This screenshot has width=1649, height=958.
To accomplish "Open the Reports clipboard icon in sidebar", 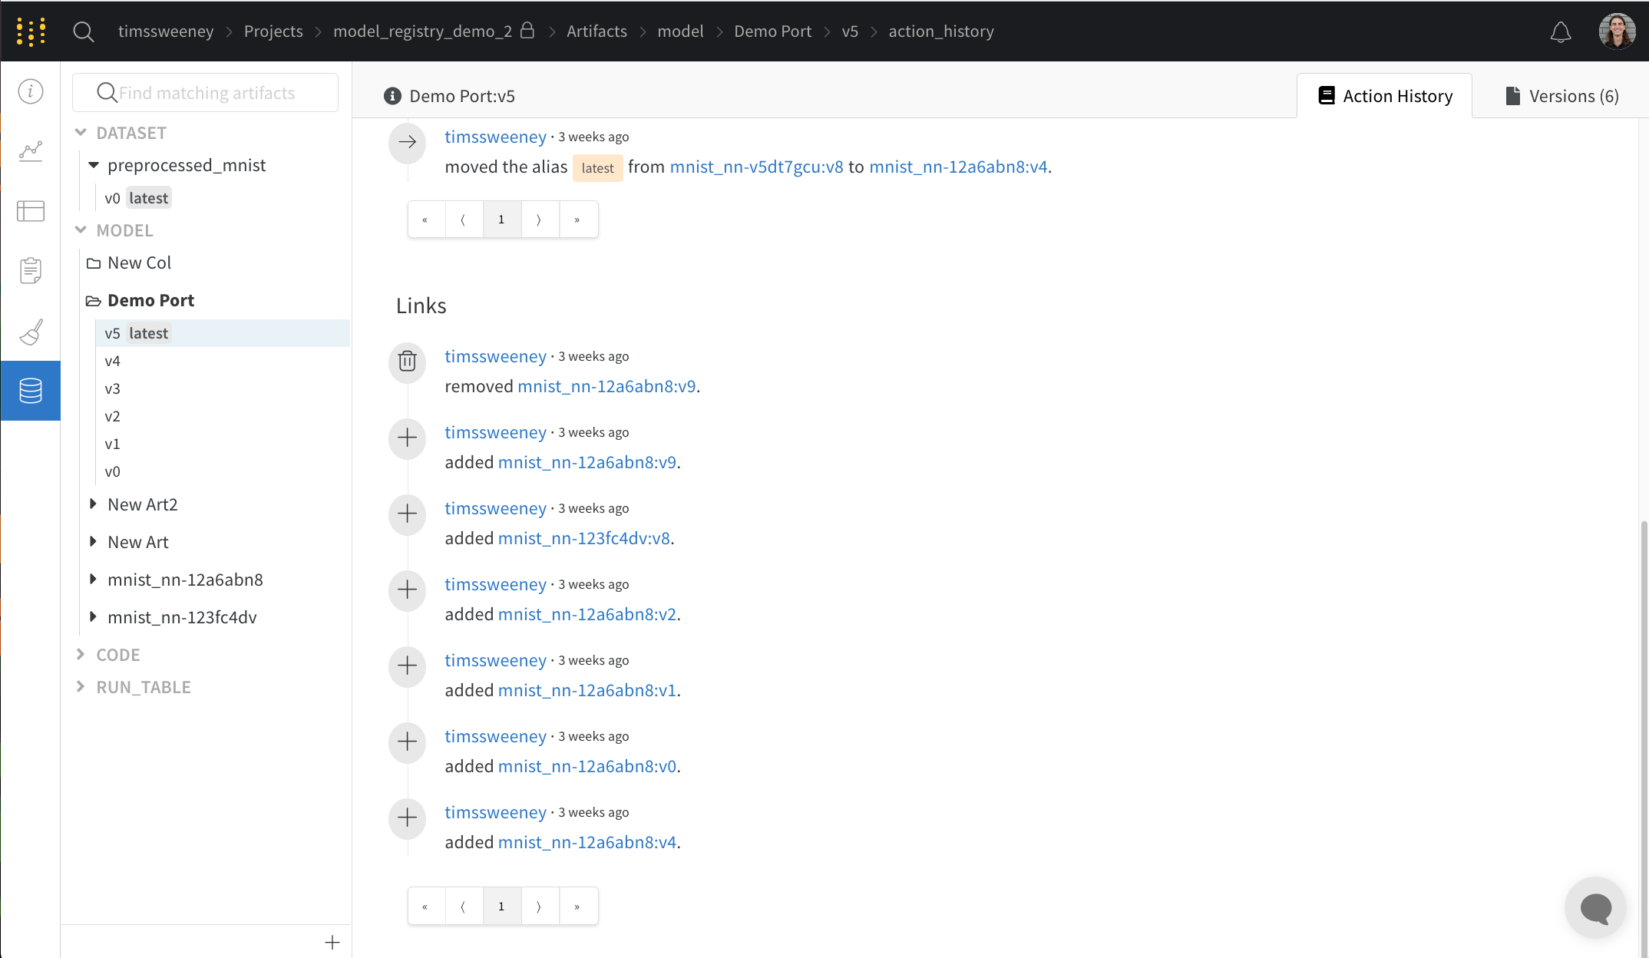I will (x=31, y=270).
